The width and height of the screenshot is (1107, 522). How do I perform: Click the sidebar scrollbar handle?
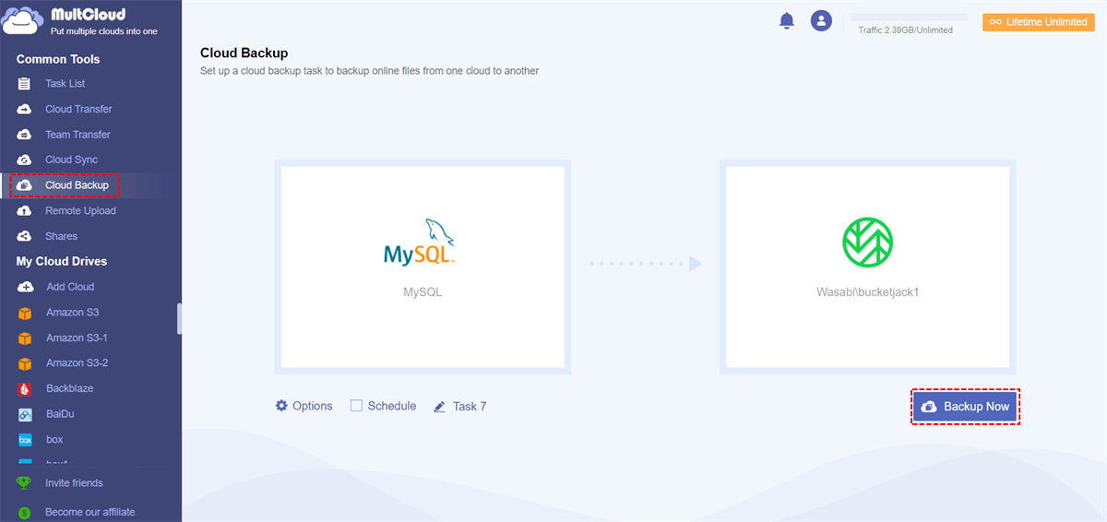180,318
